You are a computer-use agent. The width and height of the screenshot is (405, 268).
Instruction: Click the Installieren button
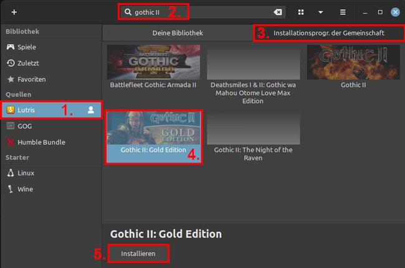[138, 254]
